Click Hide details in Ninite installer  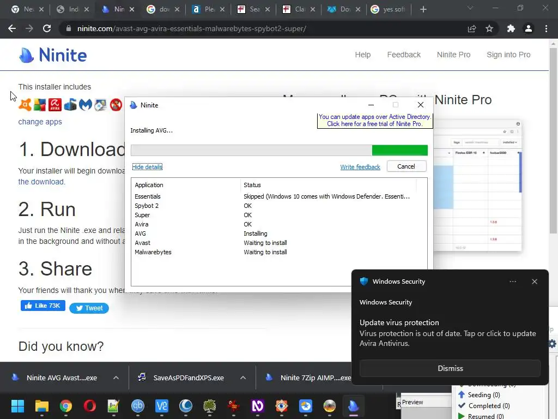(x=147, y=167)
